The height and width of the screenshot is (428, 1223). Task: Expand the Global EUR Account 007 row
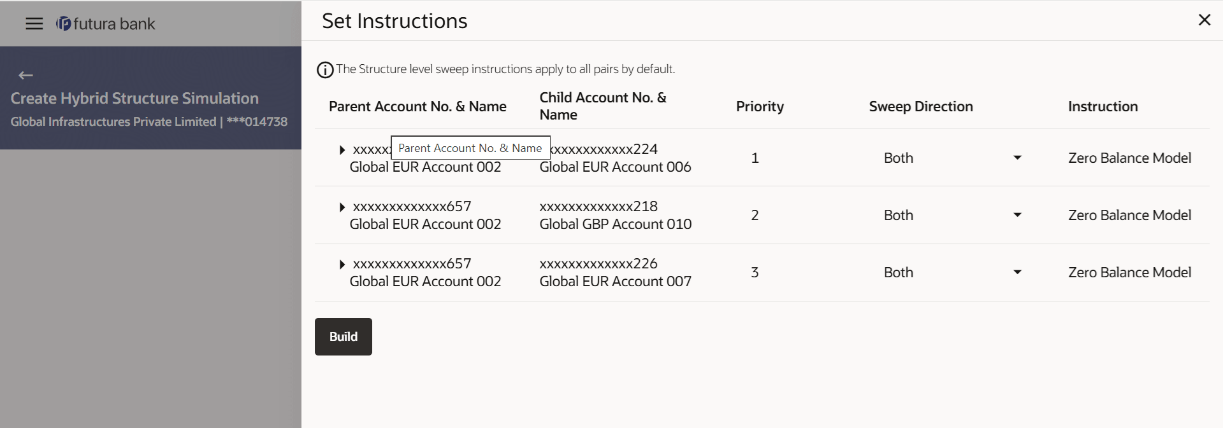pyautogui.click(x=342, y=265)
